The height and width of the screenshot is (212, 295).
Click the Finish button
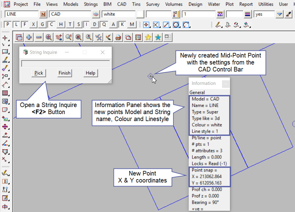pyautogui.click(x=64, y=73)
